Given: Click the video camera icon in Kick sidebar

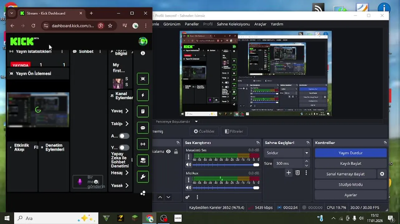Looking at the screenshot, I should [x=143, y=161].
